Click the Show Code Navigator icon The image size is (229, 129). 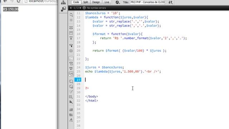[71, 20]
